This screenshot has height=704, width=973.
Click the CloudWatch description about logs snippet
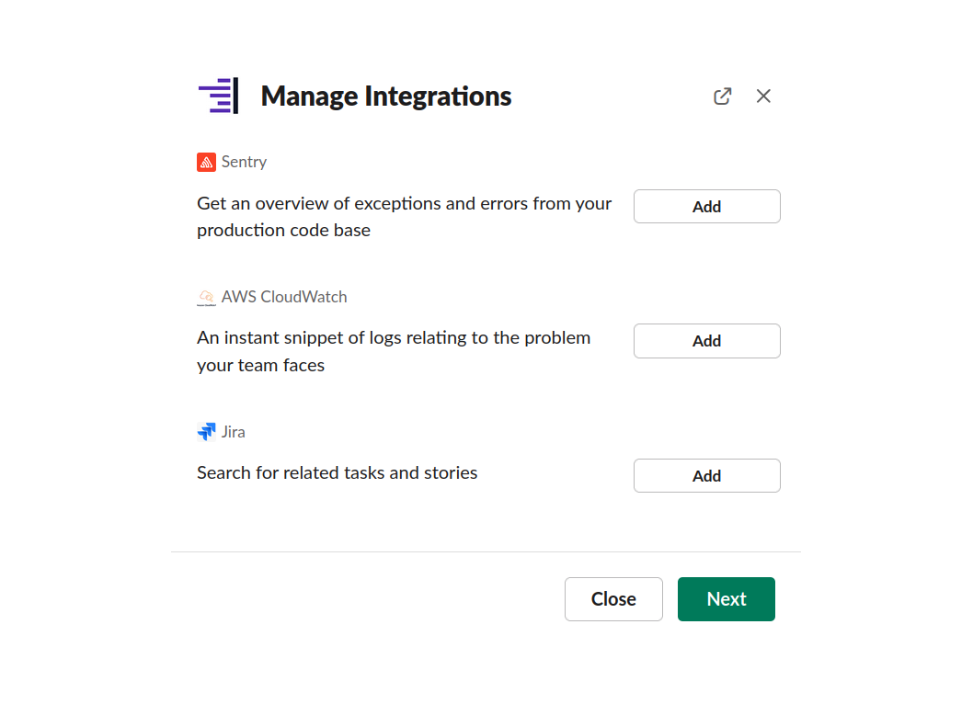tap(394, 352)
